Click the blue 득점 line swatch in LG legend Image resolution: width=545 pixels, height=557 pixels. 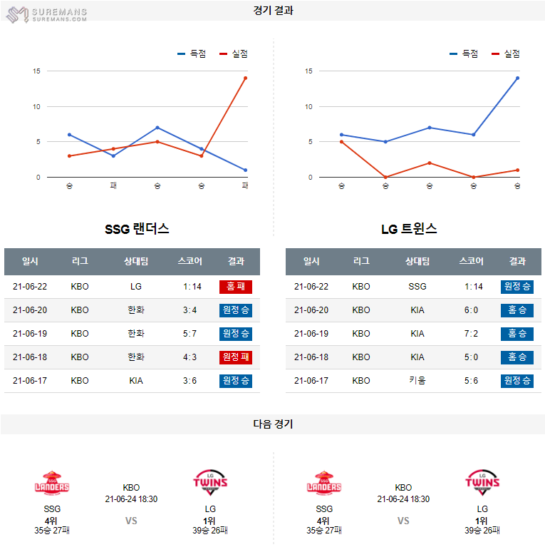pyautogui.click(x=453, y=53)
